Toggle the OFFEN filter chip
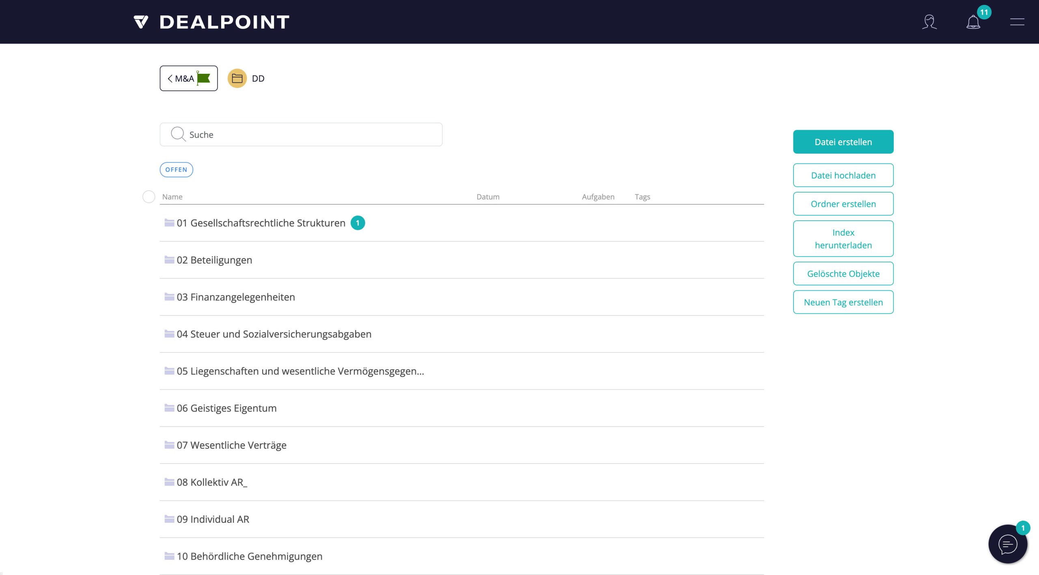This screenshot has height=575, width=1039. coord(176,169)
